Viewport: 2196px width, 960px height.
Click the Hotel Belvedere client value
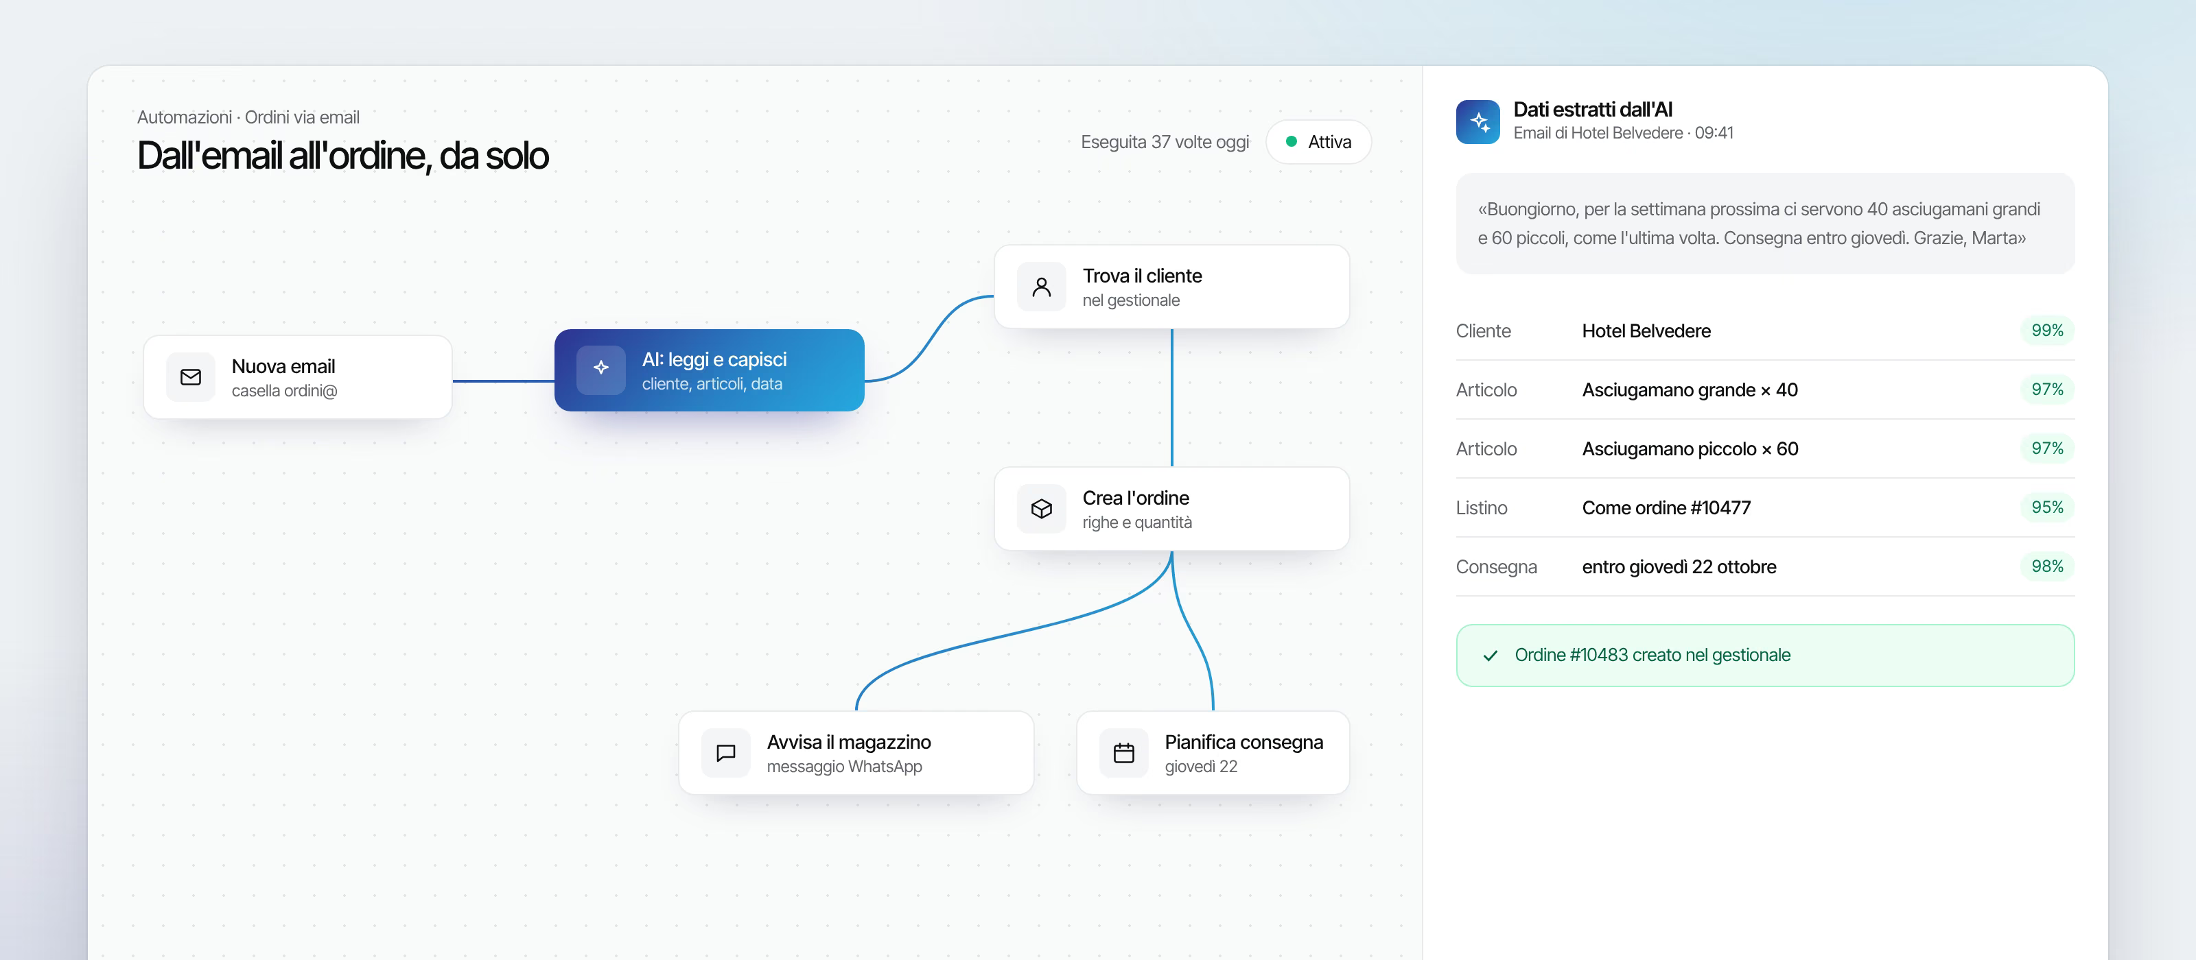point(1646,331)
